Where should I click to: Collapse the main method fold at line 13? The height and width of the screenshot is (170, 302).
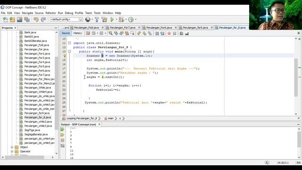tap(69, 51)
